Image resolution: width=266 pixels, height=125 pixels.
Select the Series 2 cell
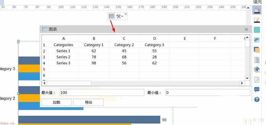tap(64, 57)
